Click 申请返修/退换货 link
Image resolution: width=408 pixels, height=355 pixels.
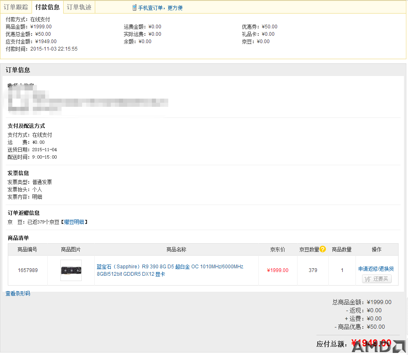(376, 269)
